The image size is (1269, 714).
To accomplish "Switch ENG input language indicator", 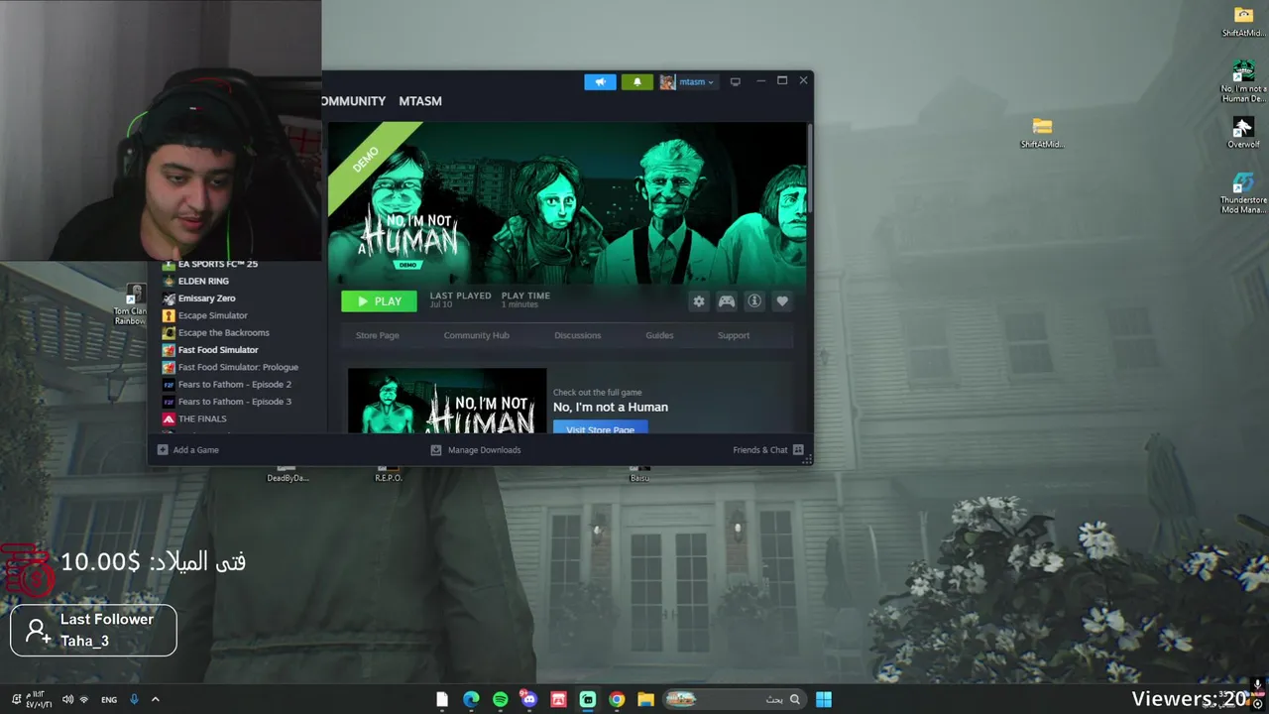I will (x=109, y=699).
